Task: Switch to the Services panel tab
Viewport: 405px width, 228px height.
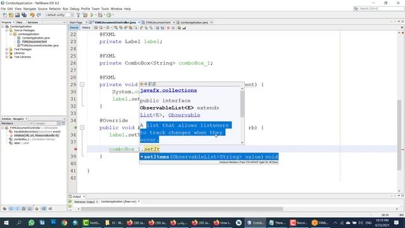Action: click(32, 23)
